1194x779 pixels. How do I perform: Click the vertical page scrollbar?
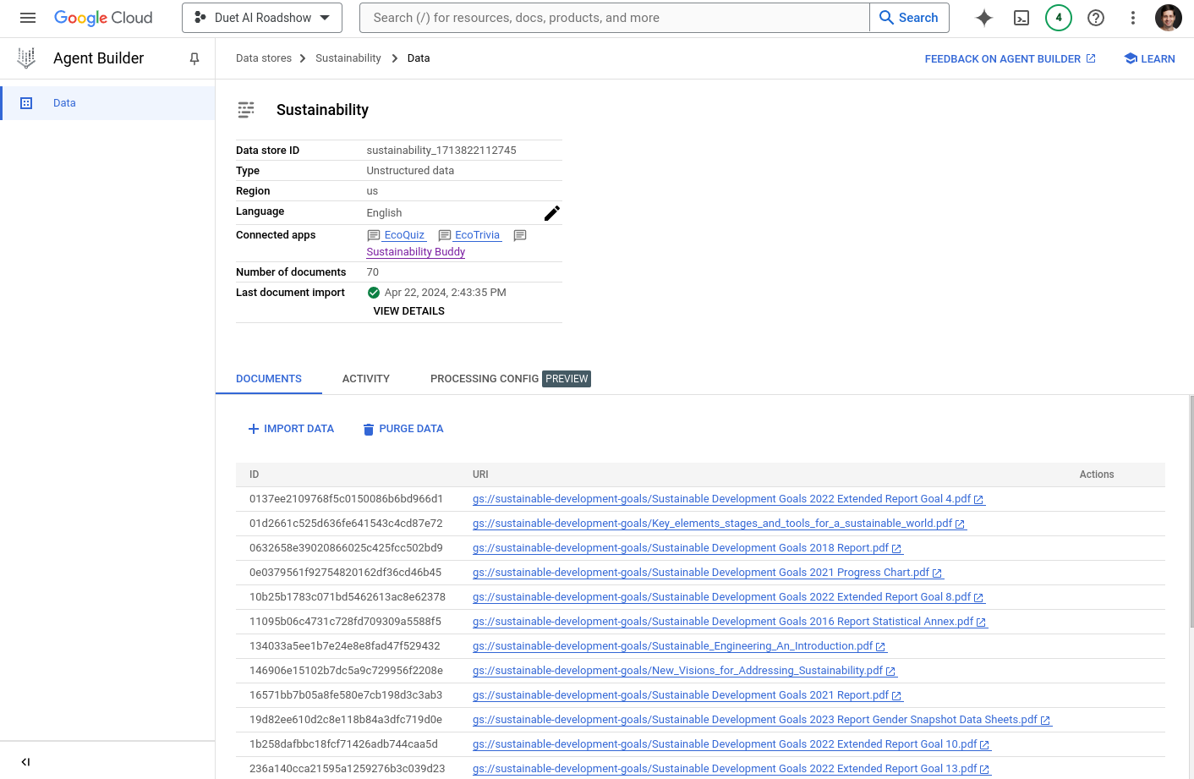pos(1191,512)
